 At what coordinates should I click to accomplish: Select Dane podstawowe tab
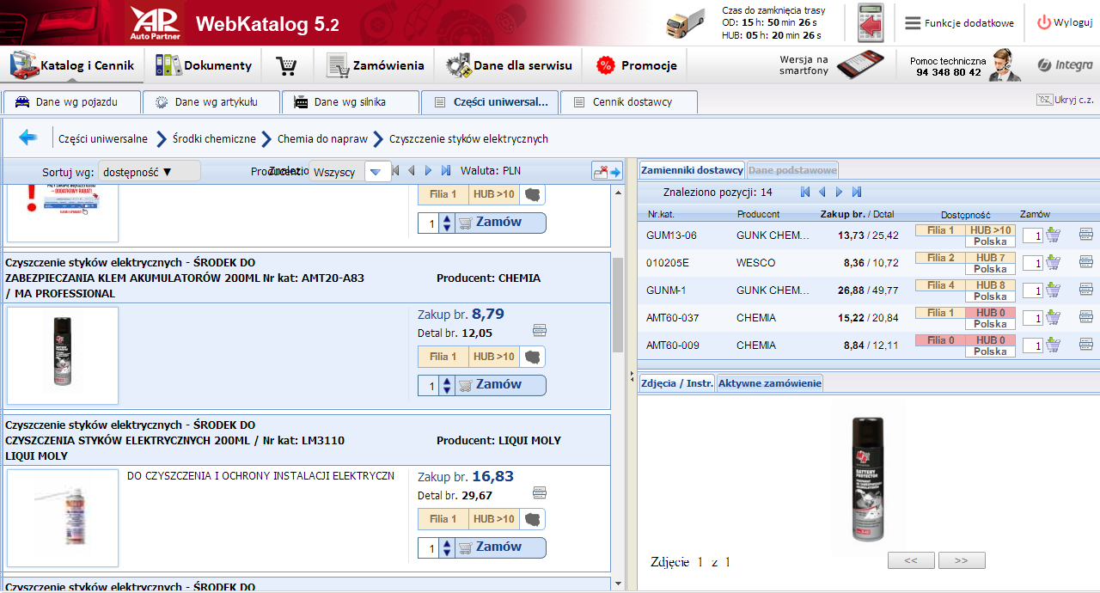[x=792, y=170]
